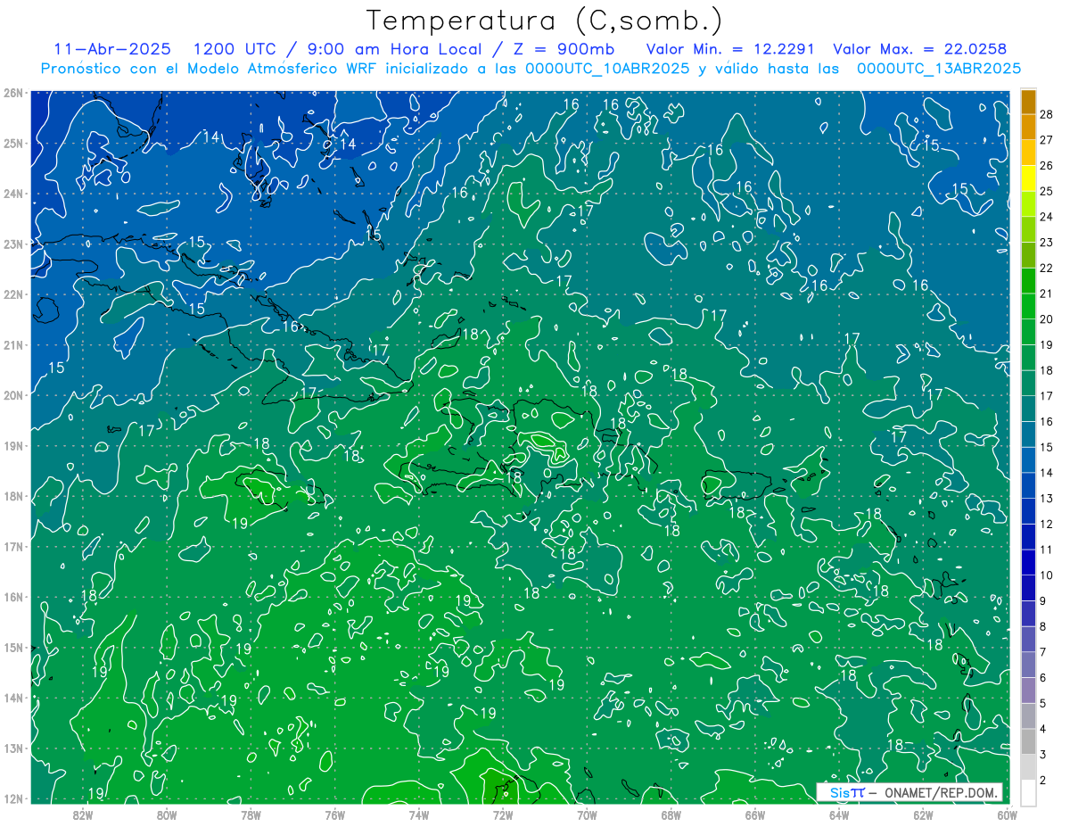Click the "ONAMET/REP.DOM." credit box
Screen dimensions: 1070x827
click(909, 792)
